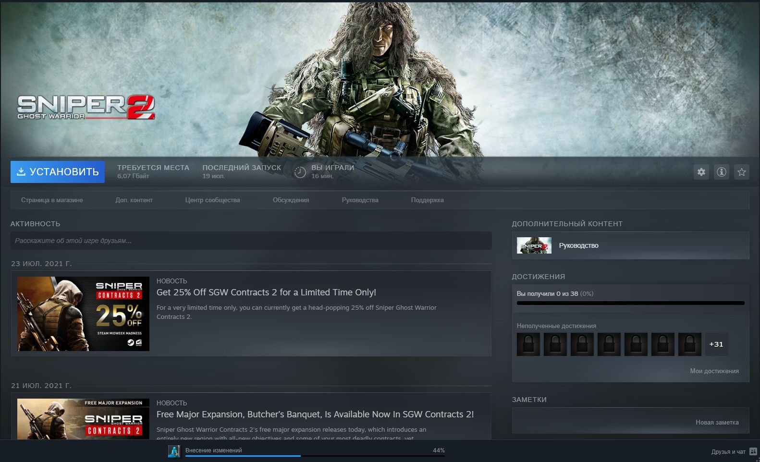The width and height of the screenshot is (760, 462).
Task: Open 'Get 25% Off SGW Contracts 2' headline
Action: coord(266,292)
